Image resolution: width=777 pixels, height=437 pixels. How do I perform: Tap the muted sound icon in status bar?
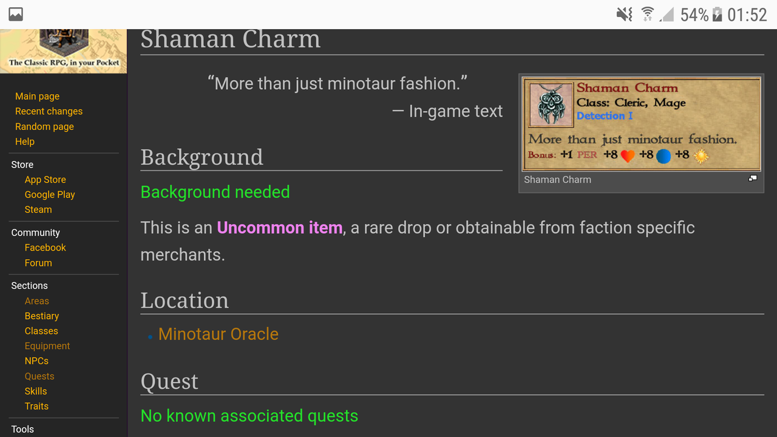pyautogui.click(x=625, y=15)
